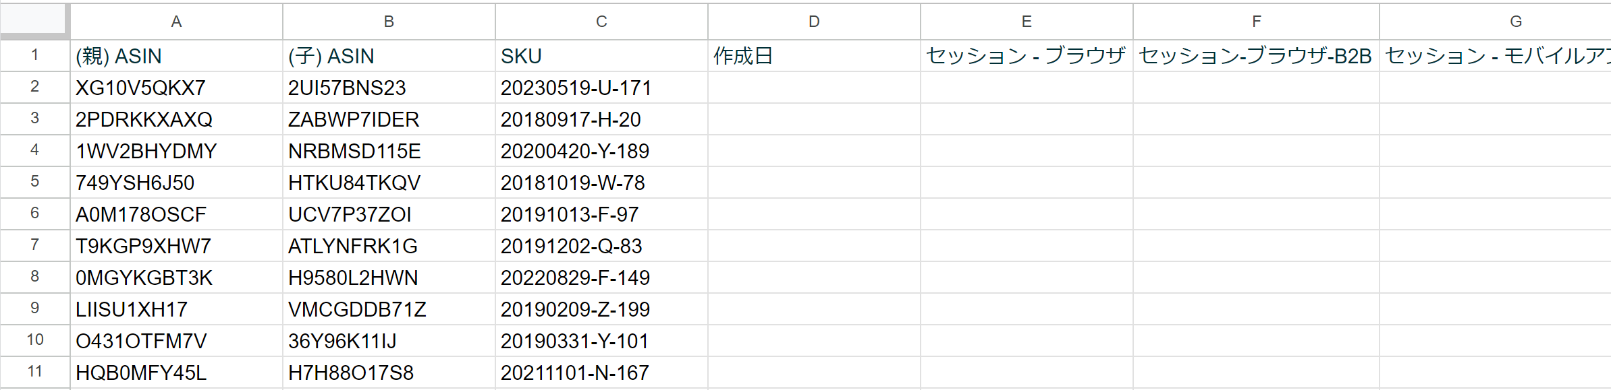
Task: Select row 5 header
Action: point(34,182)
